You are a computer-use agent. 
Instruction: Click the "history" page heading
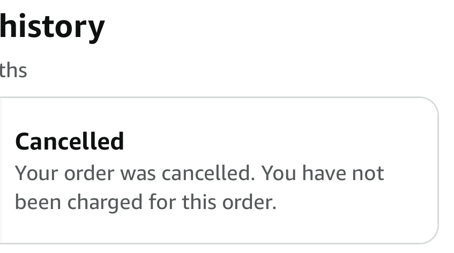tap(52, 27)
